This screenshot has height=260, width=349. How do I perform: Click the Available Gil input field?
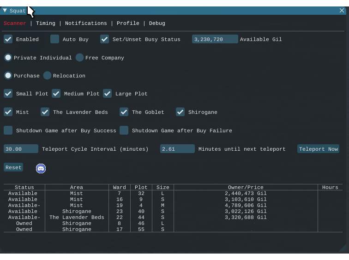coord(215,39)
